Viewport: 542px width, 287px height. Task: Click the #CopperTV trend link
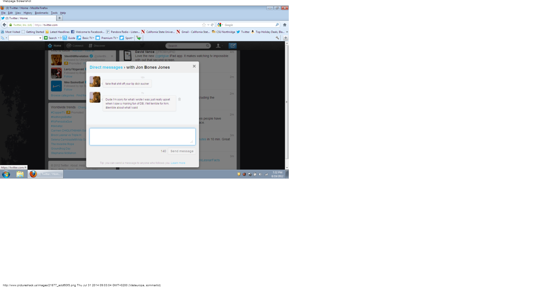click(x=58, y=112)
